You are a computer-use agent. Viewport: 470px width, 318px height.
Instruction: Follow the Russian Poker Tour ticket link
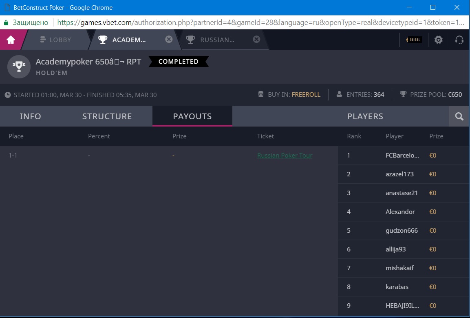click(285, 156)
